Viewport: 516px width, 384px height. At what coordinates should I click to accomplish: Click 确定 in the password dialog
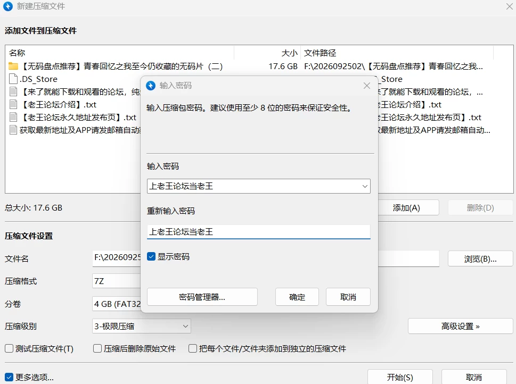click(x=297, y=297)
